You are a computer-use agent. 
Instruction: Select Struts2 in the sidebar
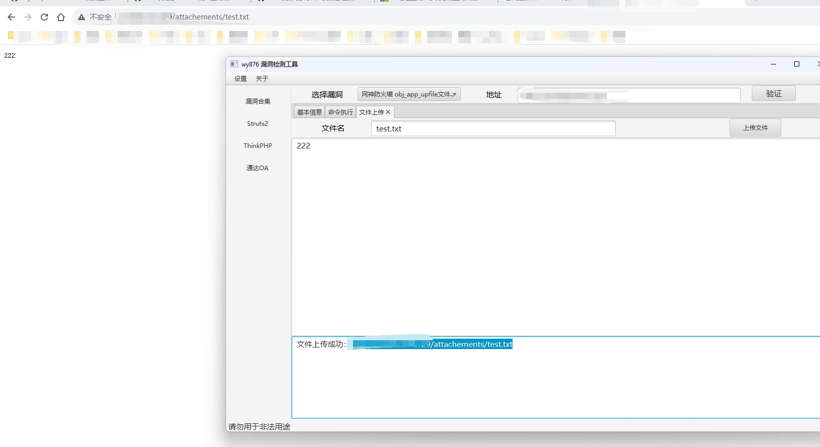click(258, 124)
